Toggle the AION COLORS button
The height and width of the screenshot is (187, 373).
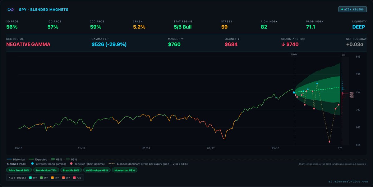point(352,9)
